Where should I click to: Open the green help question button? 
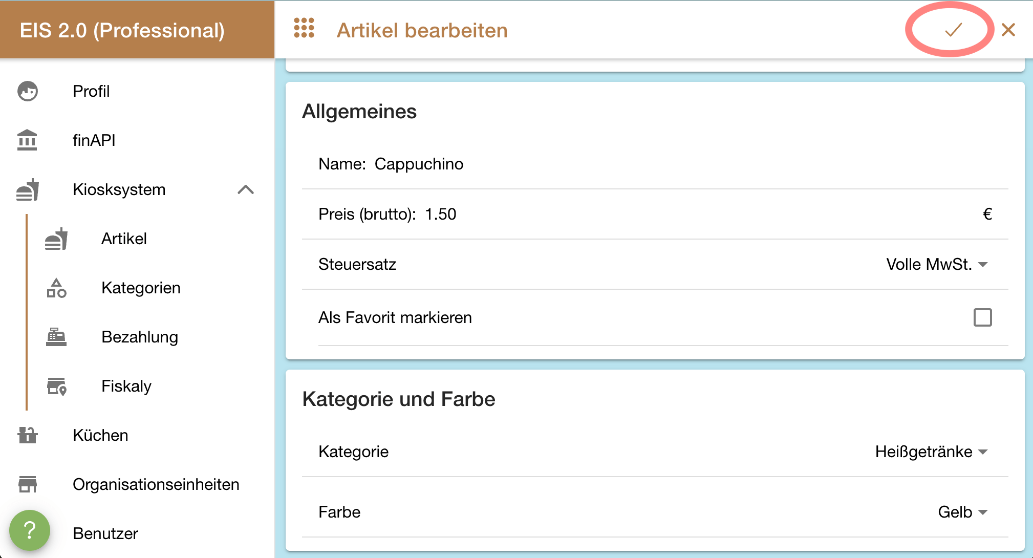pyautogui.click(x=30, y=530)
